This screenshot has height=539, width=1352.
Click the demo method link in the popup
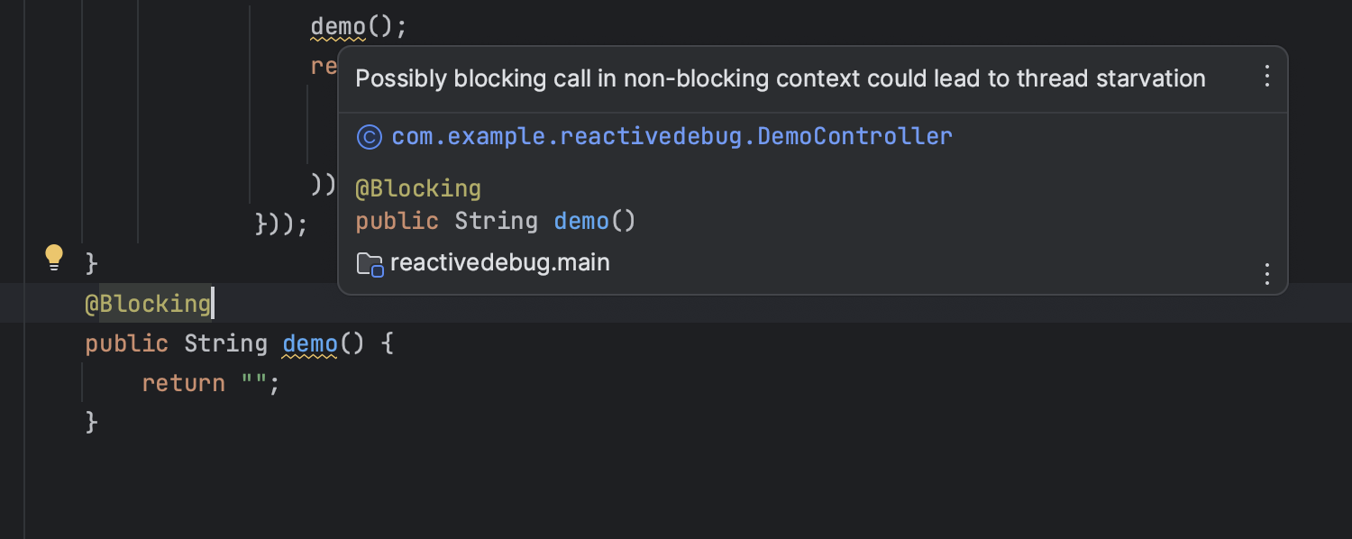(x=581, y=222)
